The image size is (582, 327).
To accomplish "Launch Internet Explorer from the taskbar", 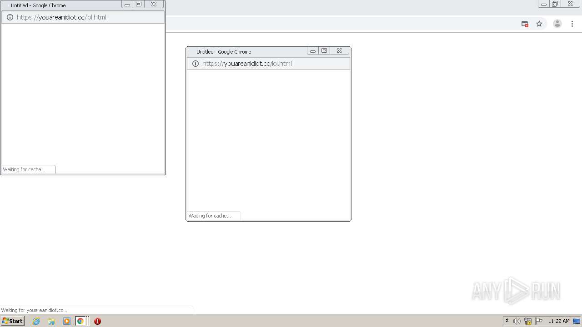I will pos(36,321).
